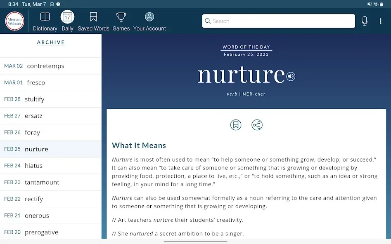Viewport: 391px width, 244px height.
Task: Open the Games trophy icon
Action: pos(121,17)
